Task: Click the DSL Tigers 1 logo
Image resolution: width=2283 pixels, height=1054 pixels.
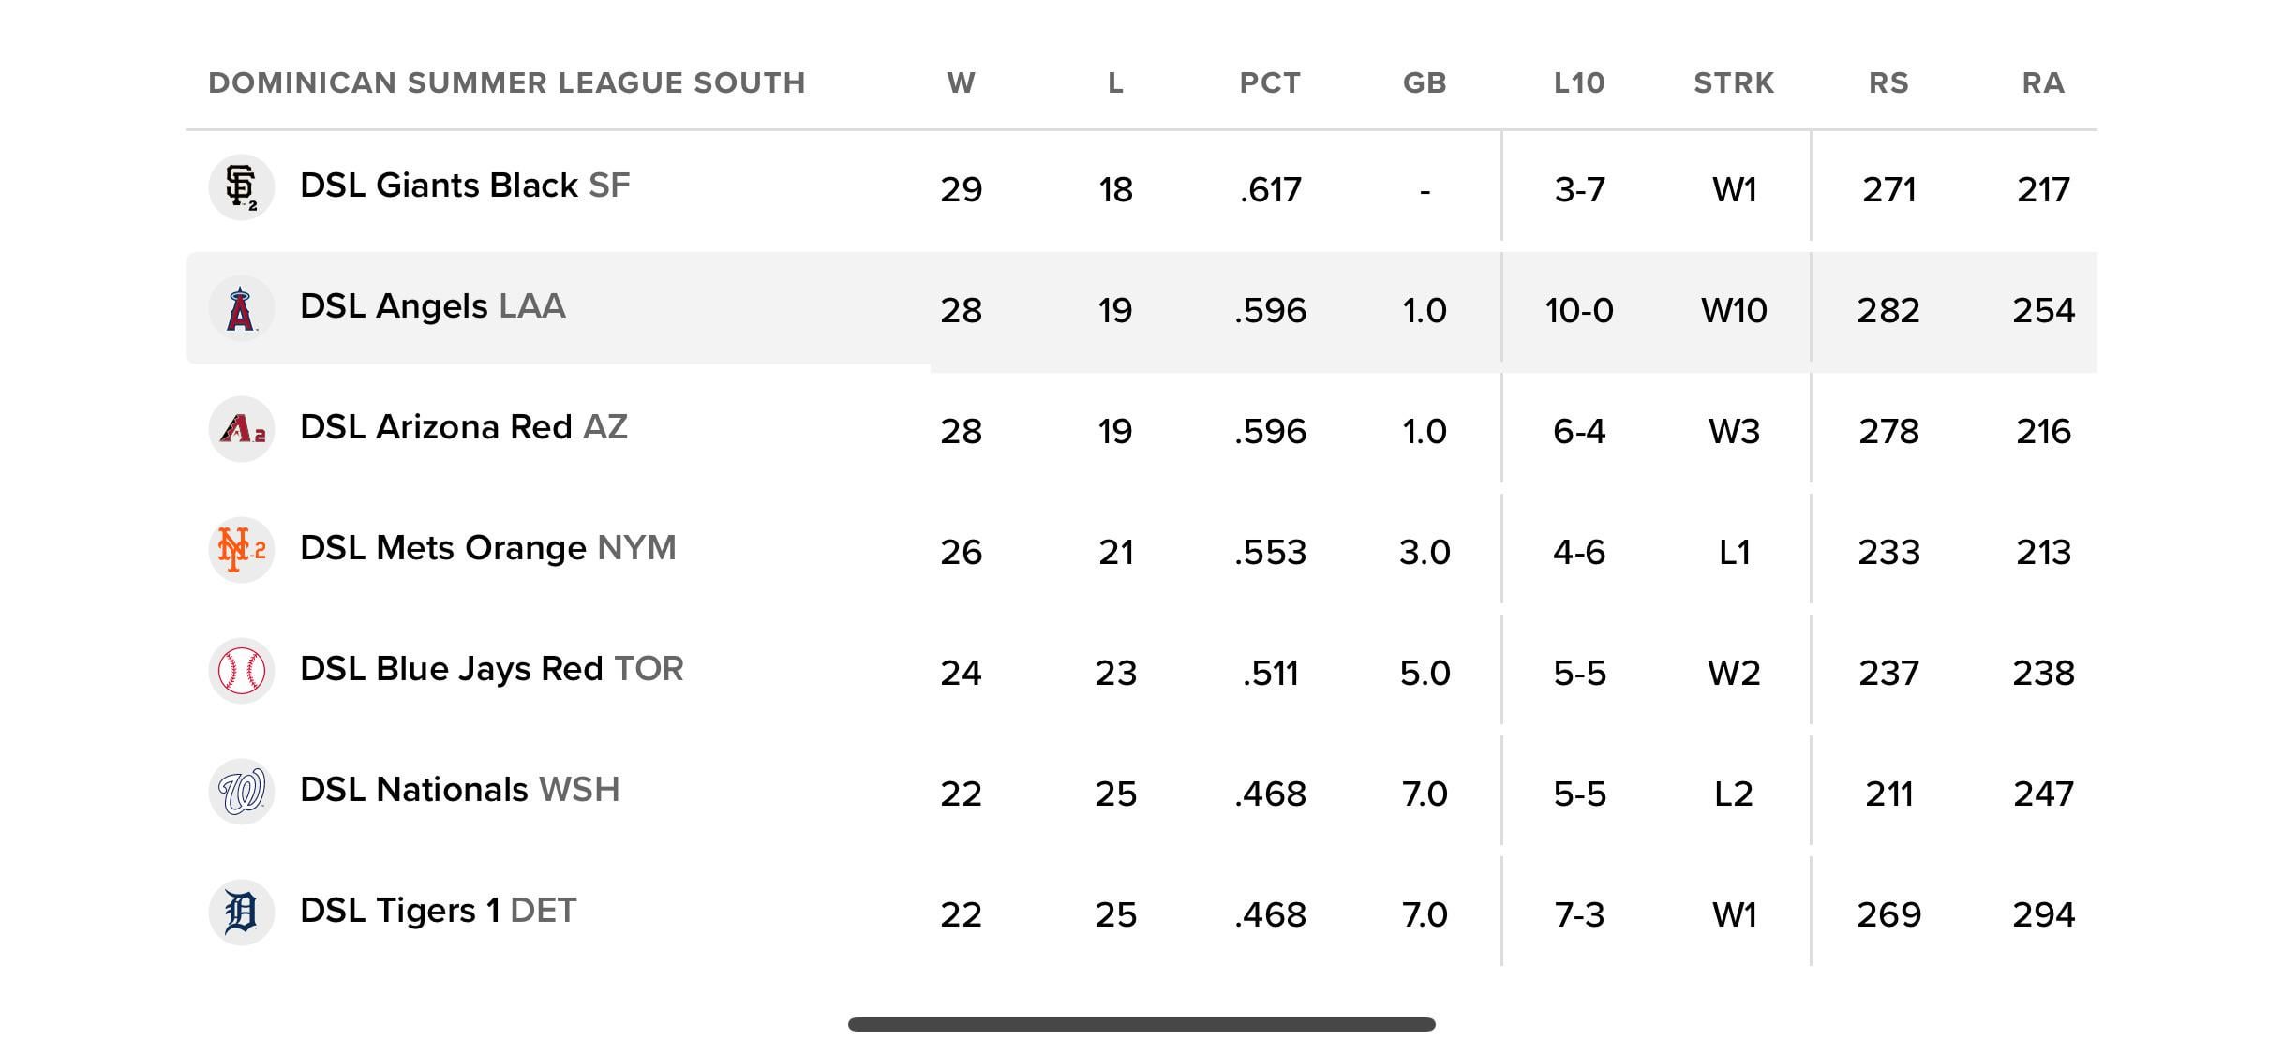Action: click(x=241, y=913)
